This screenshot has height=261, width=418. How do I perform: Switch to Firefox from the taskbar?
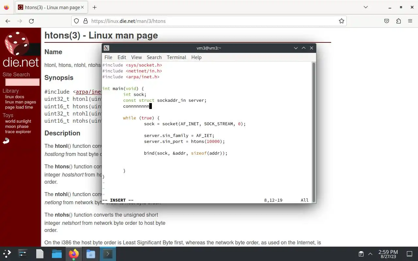(x=74, y=254)
